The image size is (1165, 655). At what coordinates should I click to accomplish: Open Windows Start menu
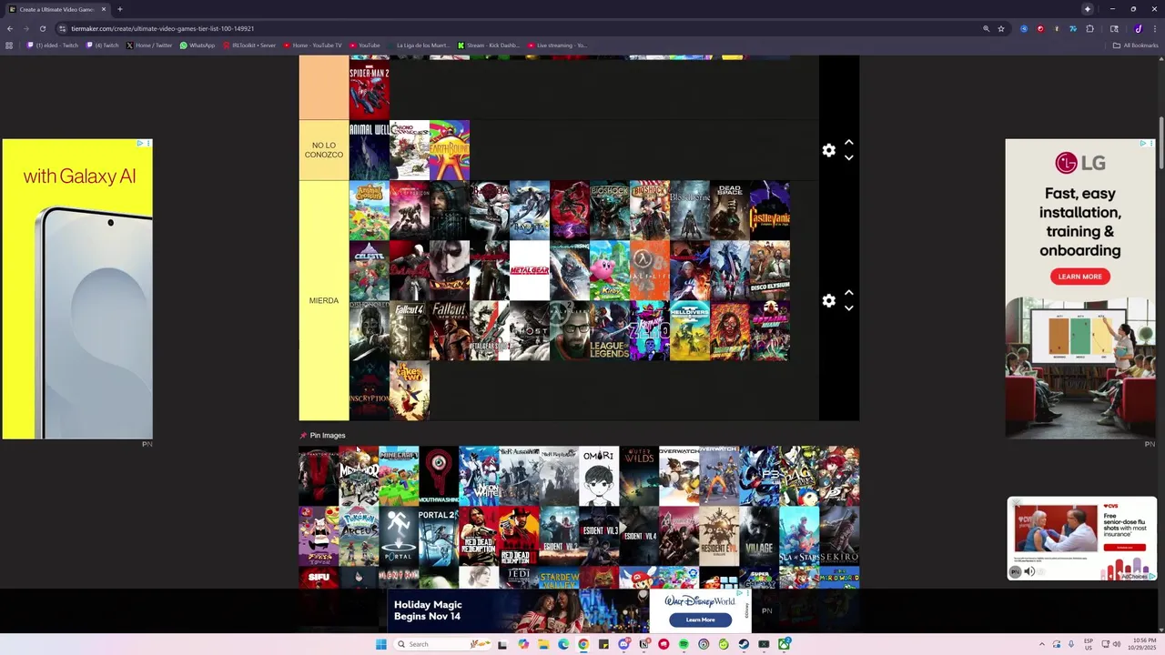click(380, 644)
